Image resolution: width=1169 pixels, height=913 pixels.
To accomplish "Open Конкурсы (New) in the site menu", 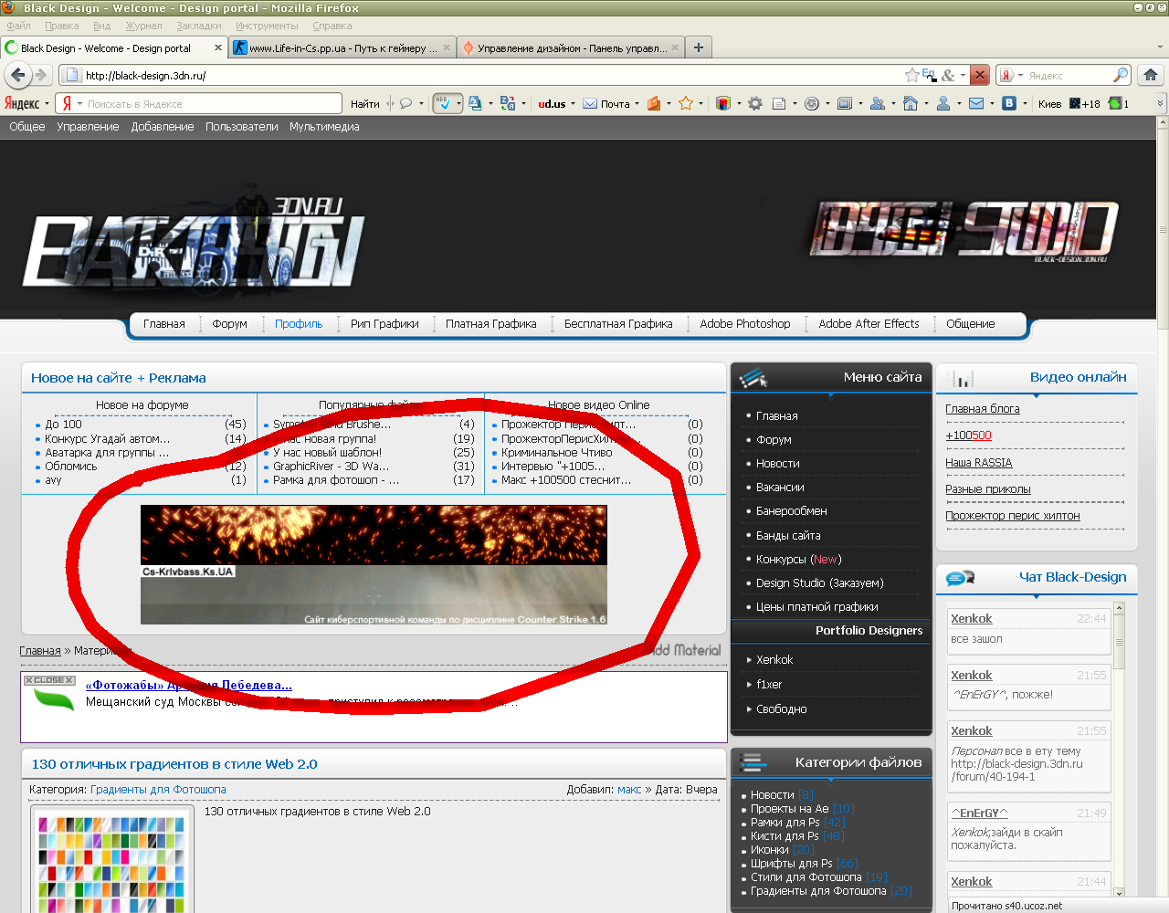I will [799, 559].
